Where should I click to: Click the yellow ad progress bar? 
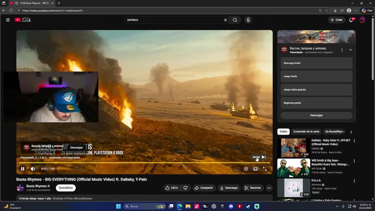pyautogui.click(x=144, y=163)
